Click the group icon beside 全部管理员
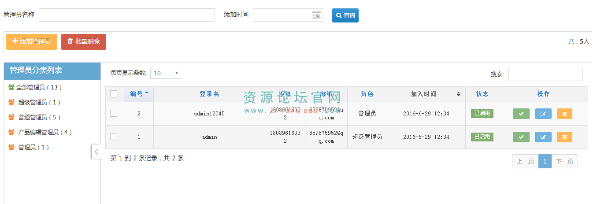597x204 pixels. click(11, 87)
